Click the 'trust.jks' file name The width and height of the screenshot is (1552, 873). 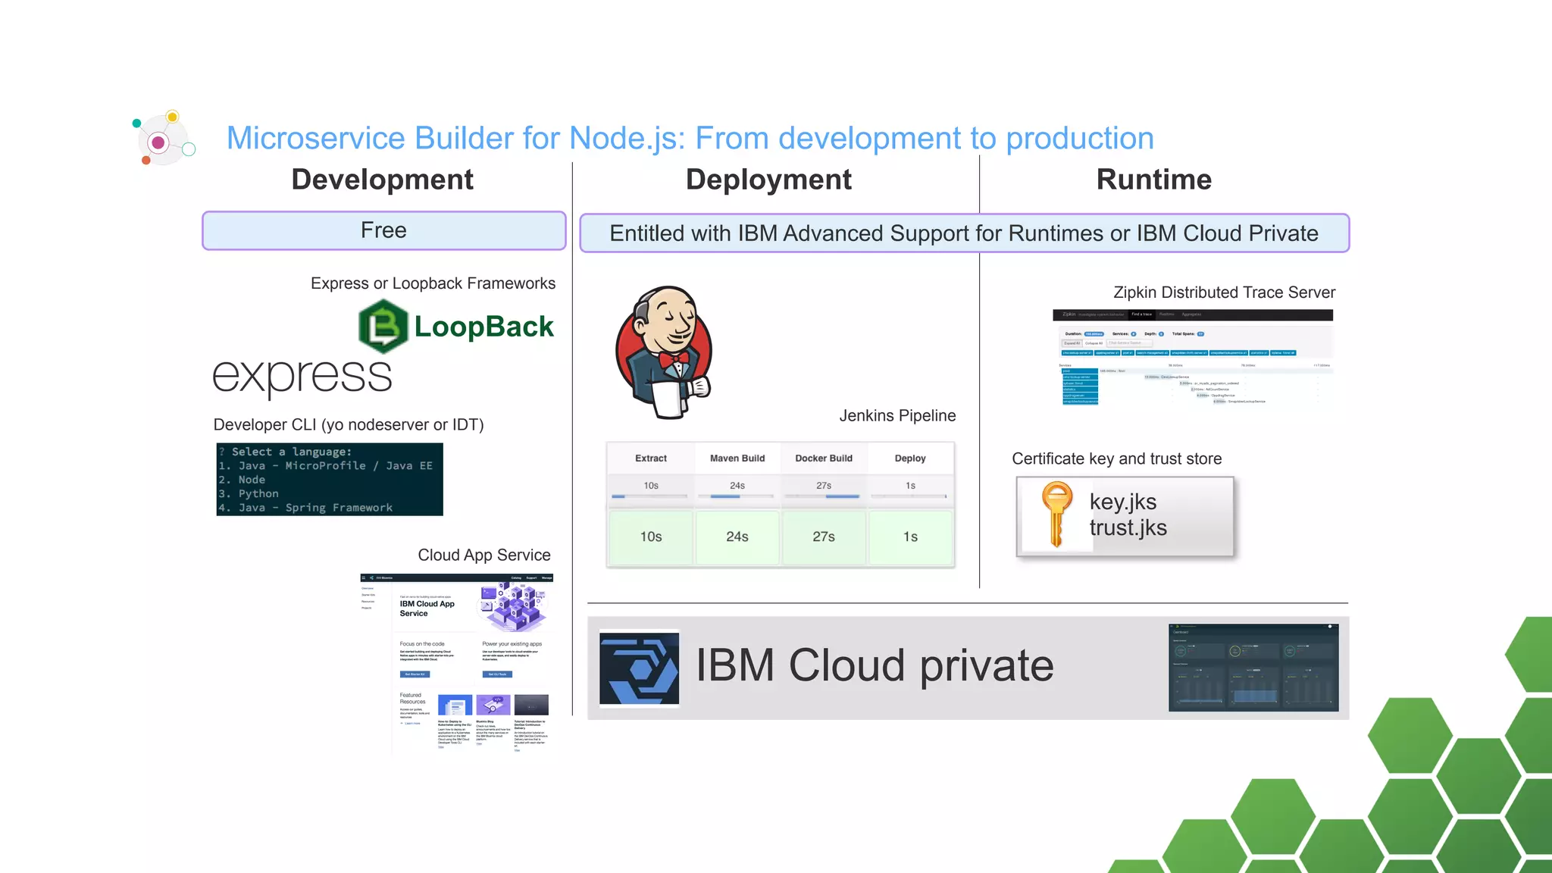click(1128, 527)
